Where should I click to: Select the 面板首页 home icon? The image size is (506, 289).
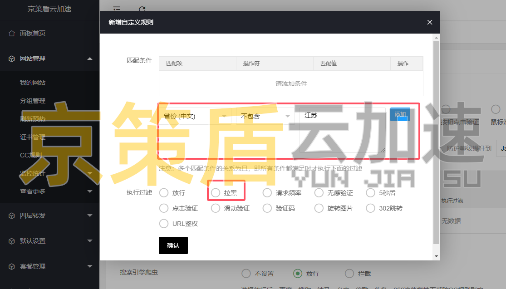click(13, 33)
